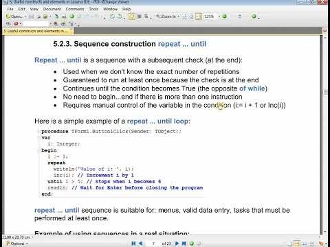Screen dimensions: 330x247
Task: Select continuous facing layout icon in status bar
Action: pyautogui.click(x=311, y=244)
